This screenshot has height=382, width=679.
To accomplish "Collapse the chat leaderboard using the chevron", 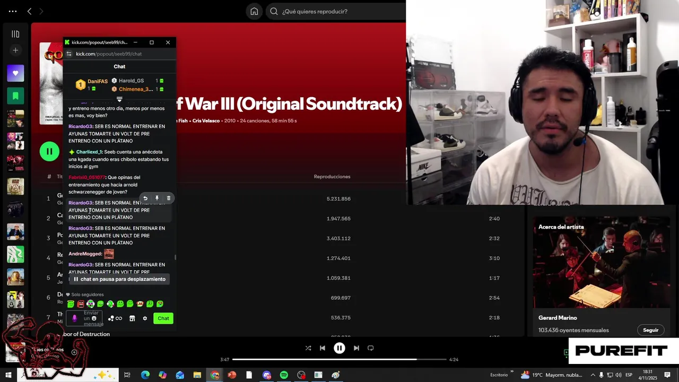I will pyautogui.click(x=119, y=99).
